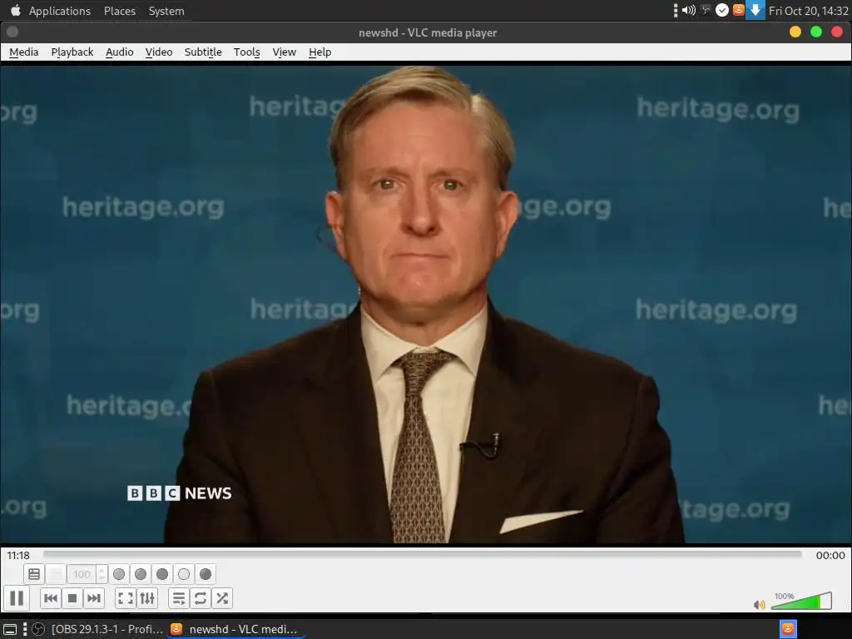Click the elapsed time 11:18 label
The width and height of the screenshot is (852, 639).
[18, 555]
